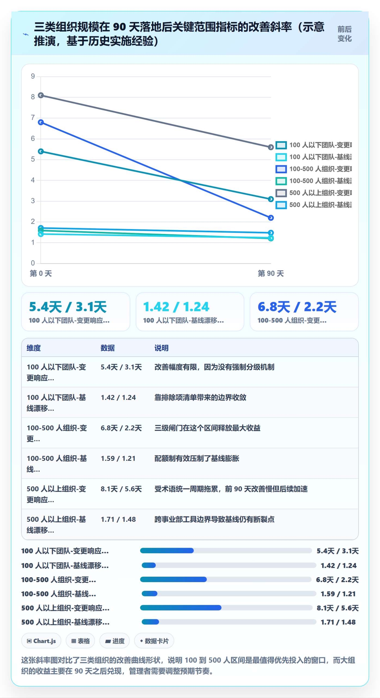Click the 说明 column header
This screenshot has height=698, width=380.
click(162, 348)
